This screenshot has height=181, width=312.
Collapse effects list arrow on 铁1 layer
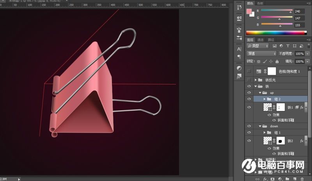click(306, 107)
